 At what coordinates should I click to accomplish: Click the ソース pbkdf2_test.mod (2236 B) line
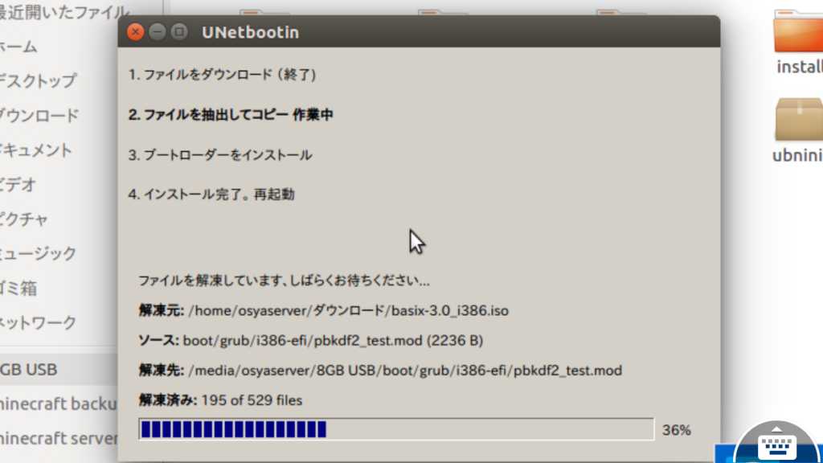click(311, 340)
